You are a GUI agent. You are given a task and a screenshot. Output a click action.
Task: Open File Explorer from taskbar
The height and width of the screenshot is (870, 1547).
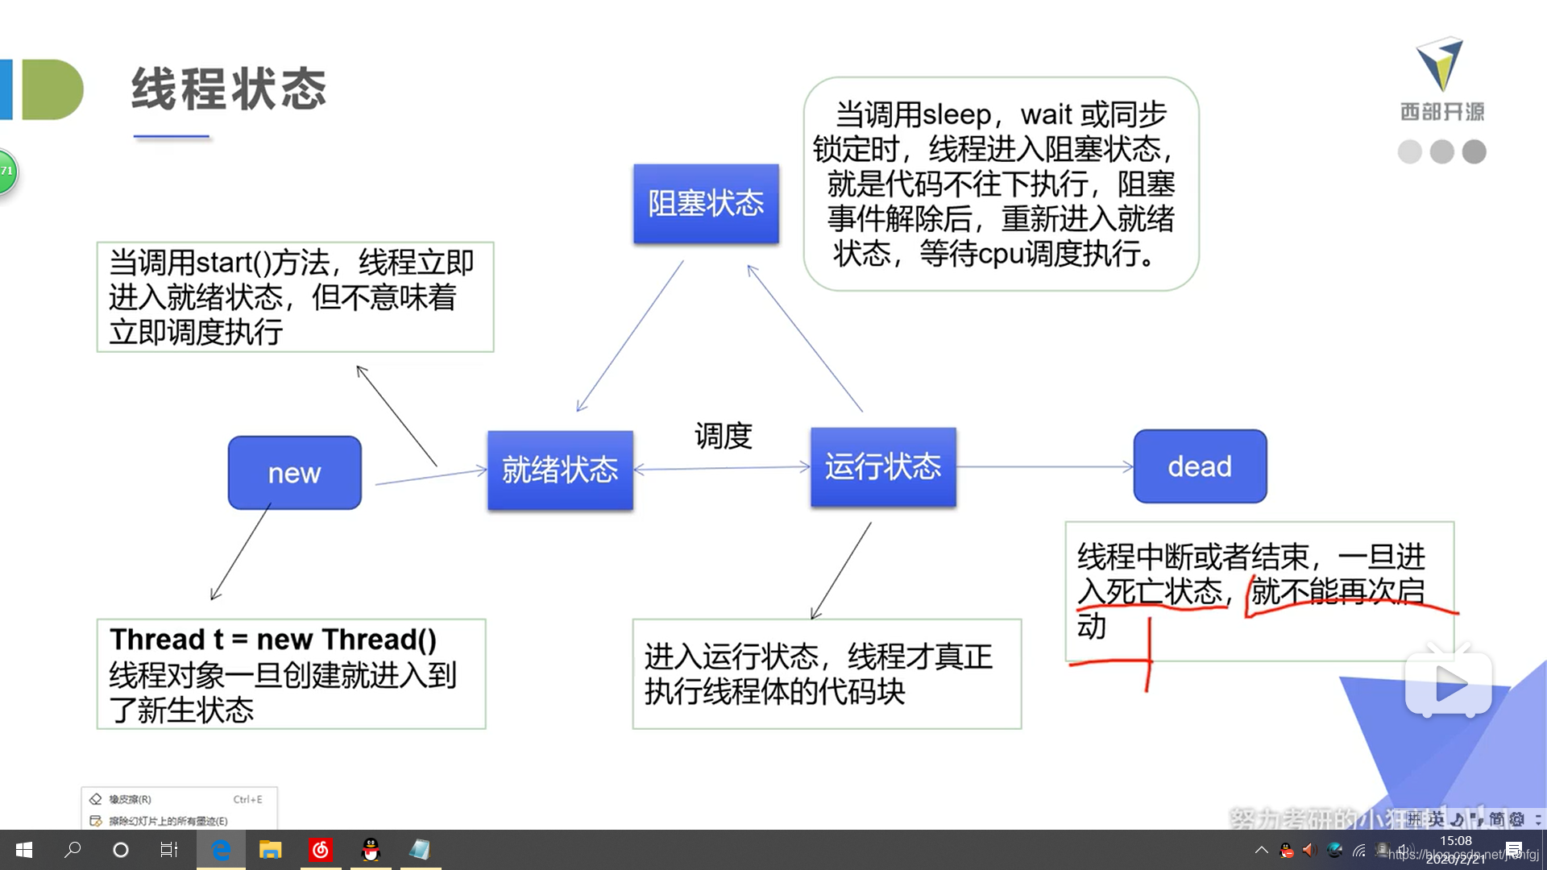[x=270, y=850]
